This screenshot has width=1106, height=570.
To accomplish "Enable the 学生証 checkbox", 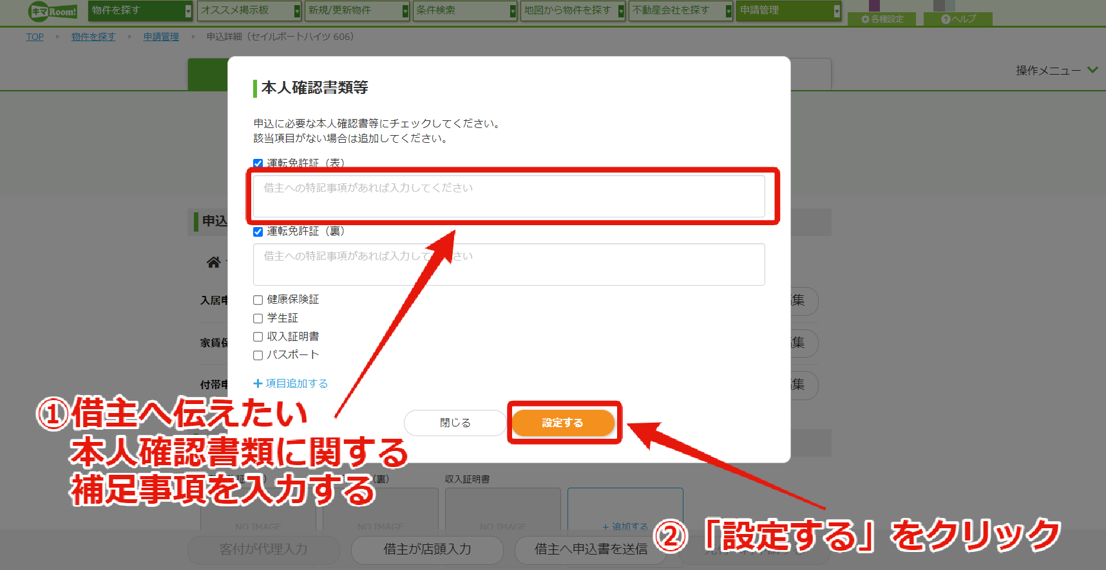I will 258,318.
